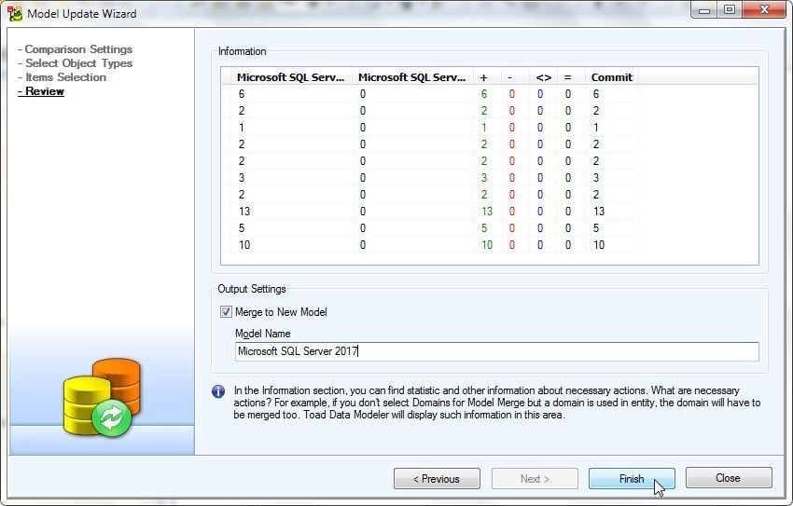
Task: Go back with the Previous button
Action: 437,478
